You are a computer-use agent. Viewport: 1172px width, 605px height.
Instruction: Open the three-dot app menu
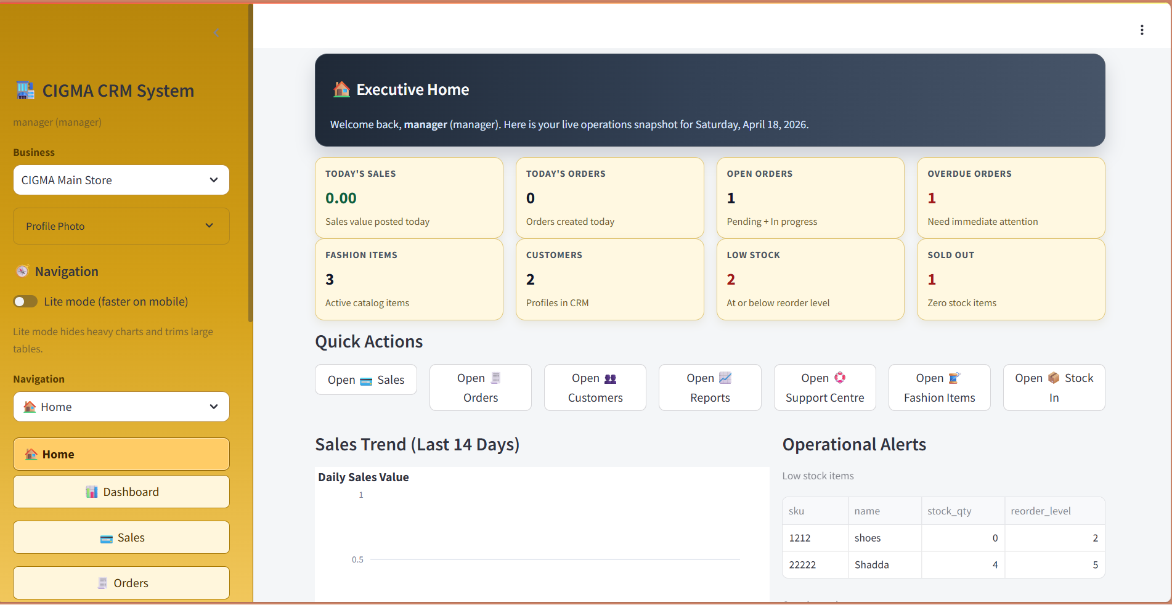(x=1142, y=30)
